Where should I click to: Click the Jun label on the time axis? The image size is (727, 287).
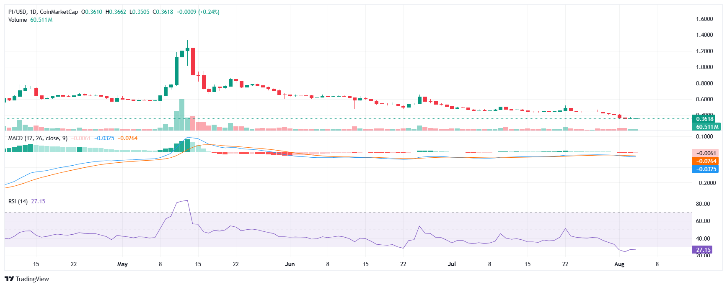(290, 264)
